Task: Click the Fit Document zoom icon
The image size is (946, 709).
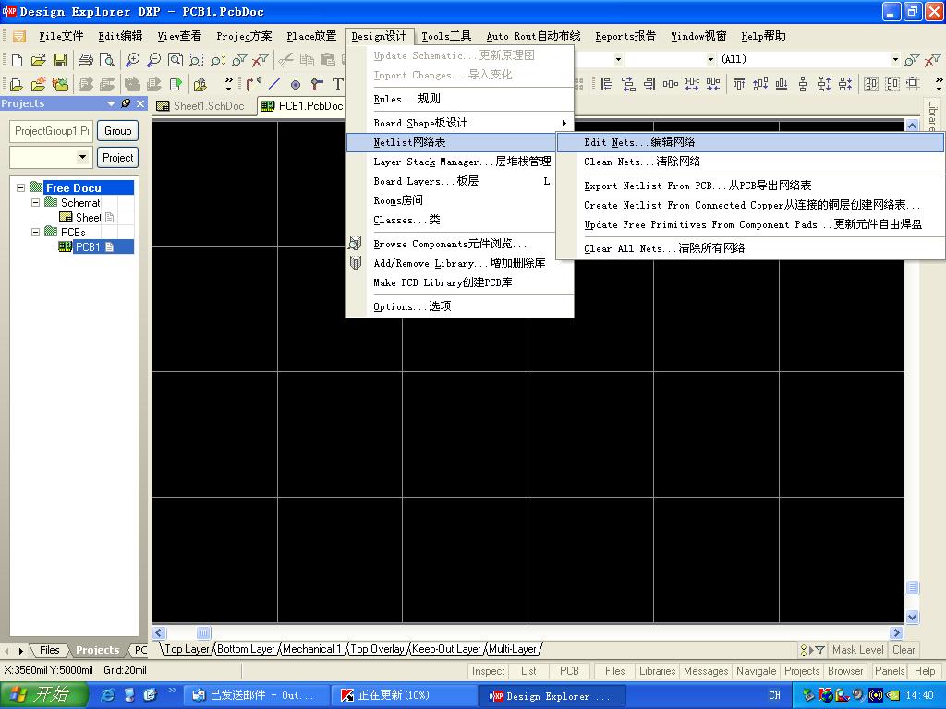Action: coord(175,60)
